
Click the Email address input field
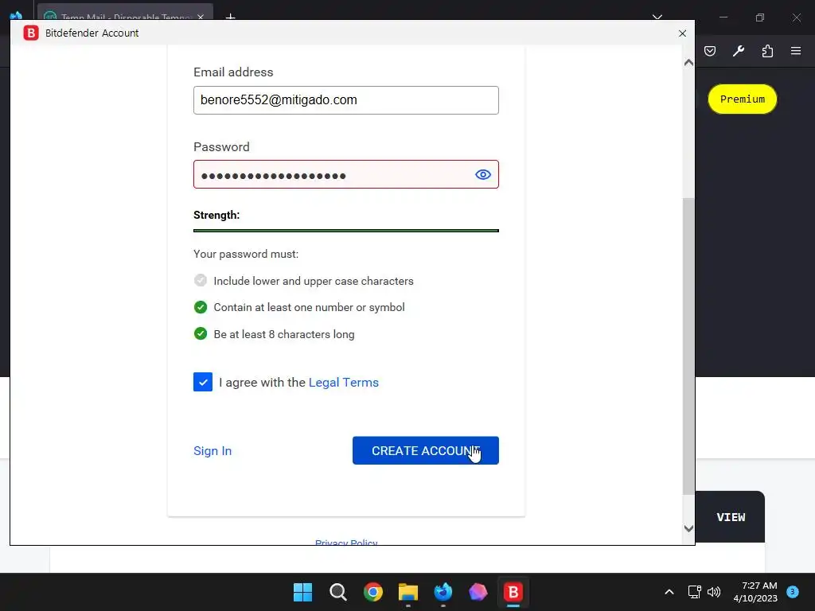click(x=345, y=100)
